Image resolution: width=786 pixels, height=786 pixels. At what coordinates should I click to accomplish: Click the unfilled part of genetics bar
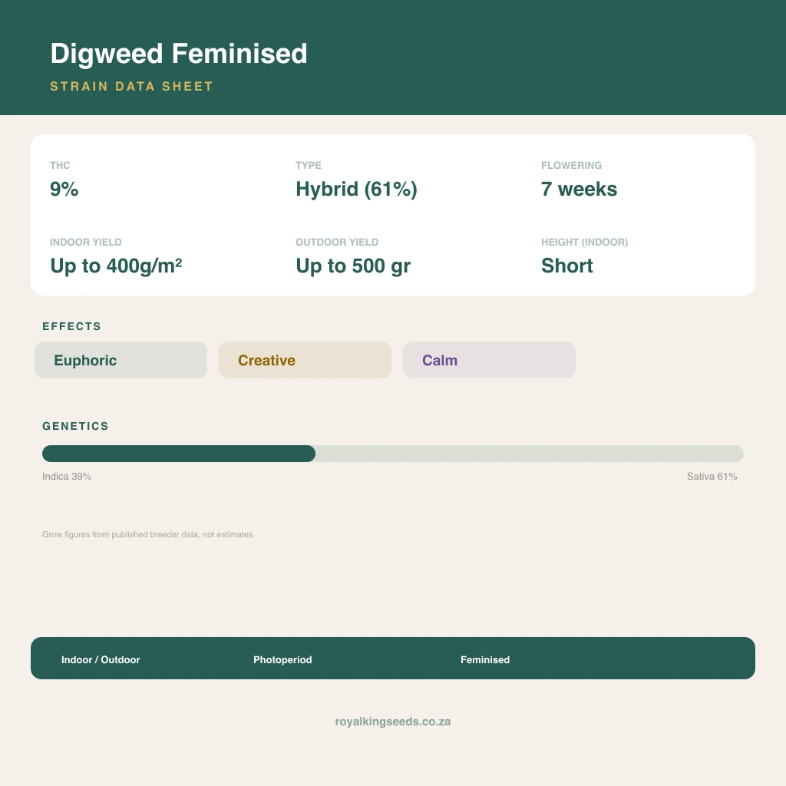pyautogui.click(x=530, y=454)
